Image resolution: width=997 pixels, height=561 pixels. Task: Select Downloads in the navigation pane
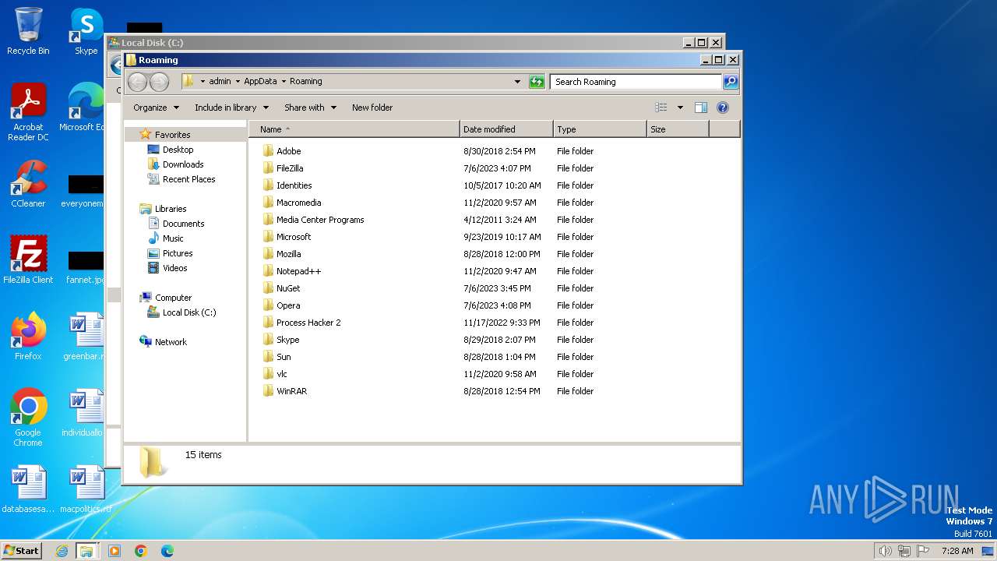pos(183,164)
